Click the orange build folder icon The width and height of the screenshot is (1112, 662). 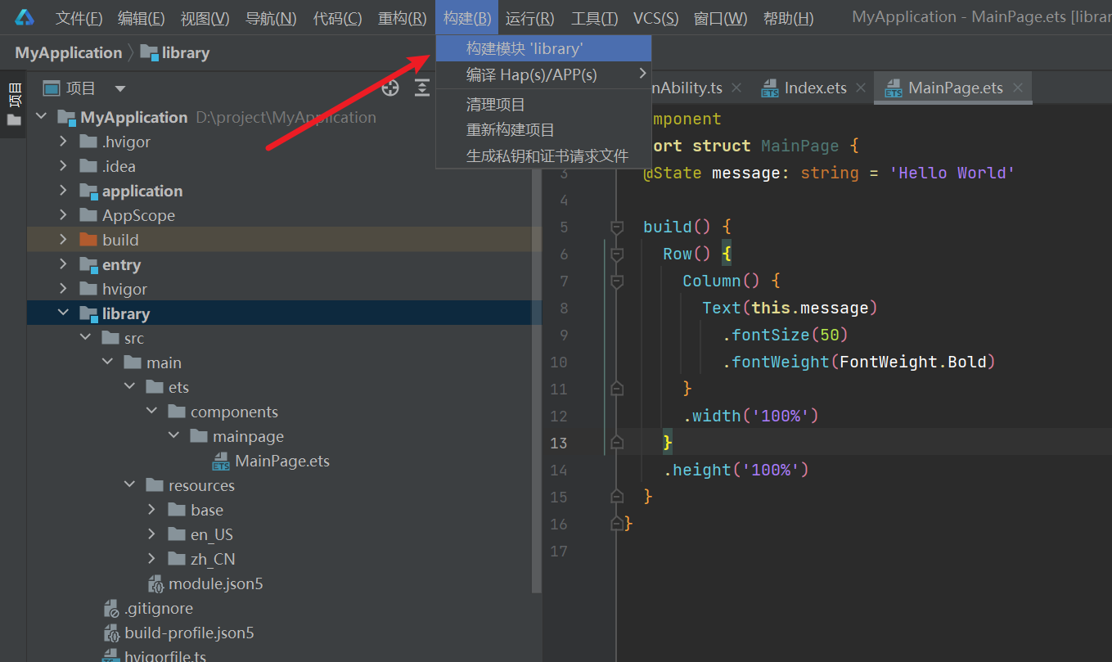[88, 240]
